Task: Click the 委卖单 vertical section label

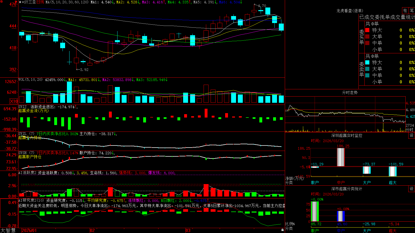Action: coord(362,69)
